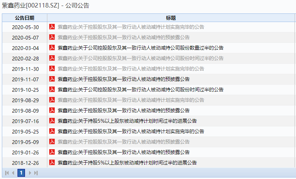Select date cell 2019-05-25
The width and height of the screenshot is (296, 179).
click(x=25, y=132)
